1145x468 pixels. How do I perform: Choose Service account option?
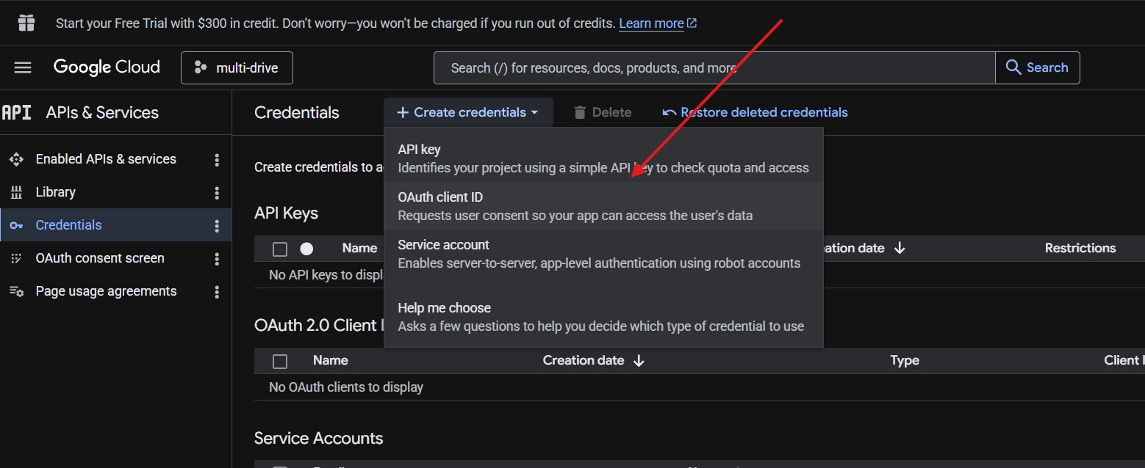[603, 254]
